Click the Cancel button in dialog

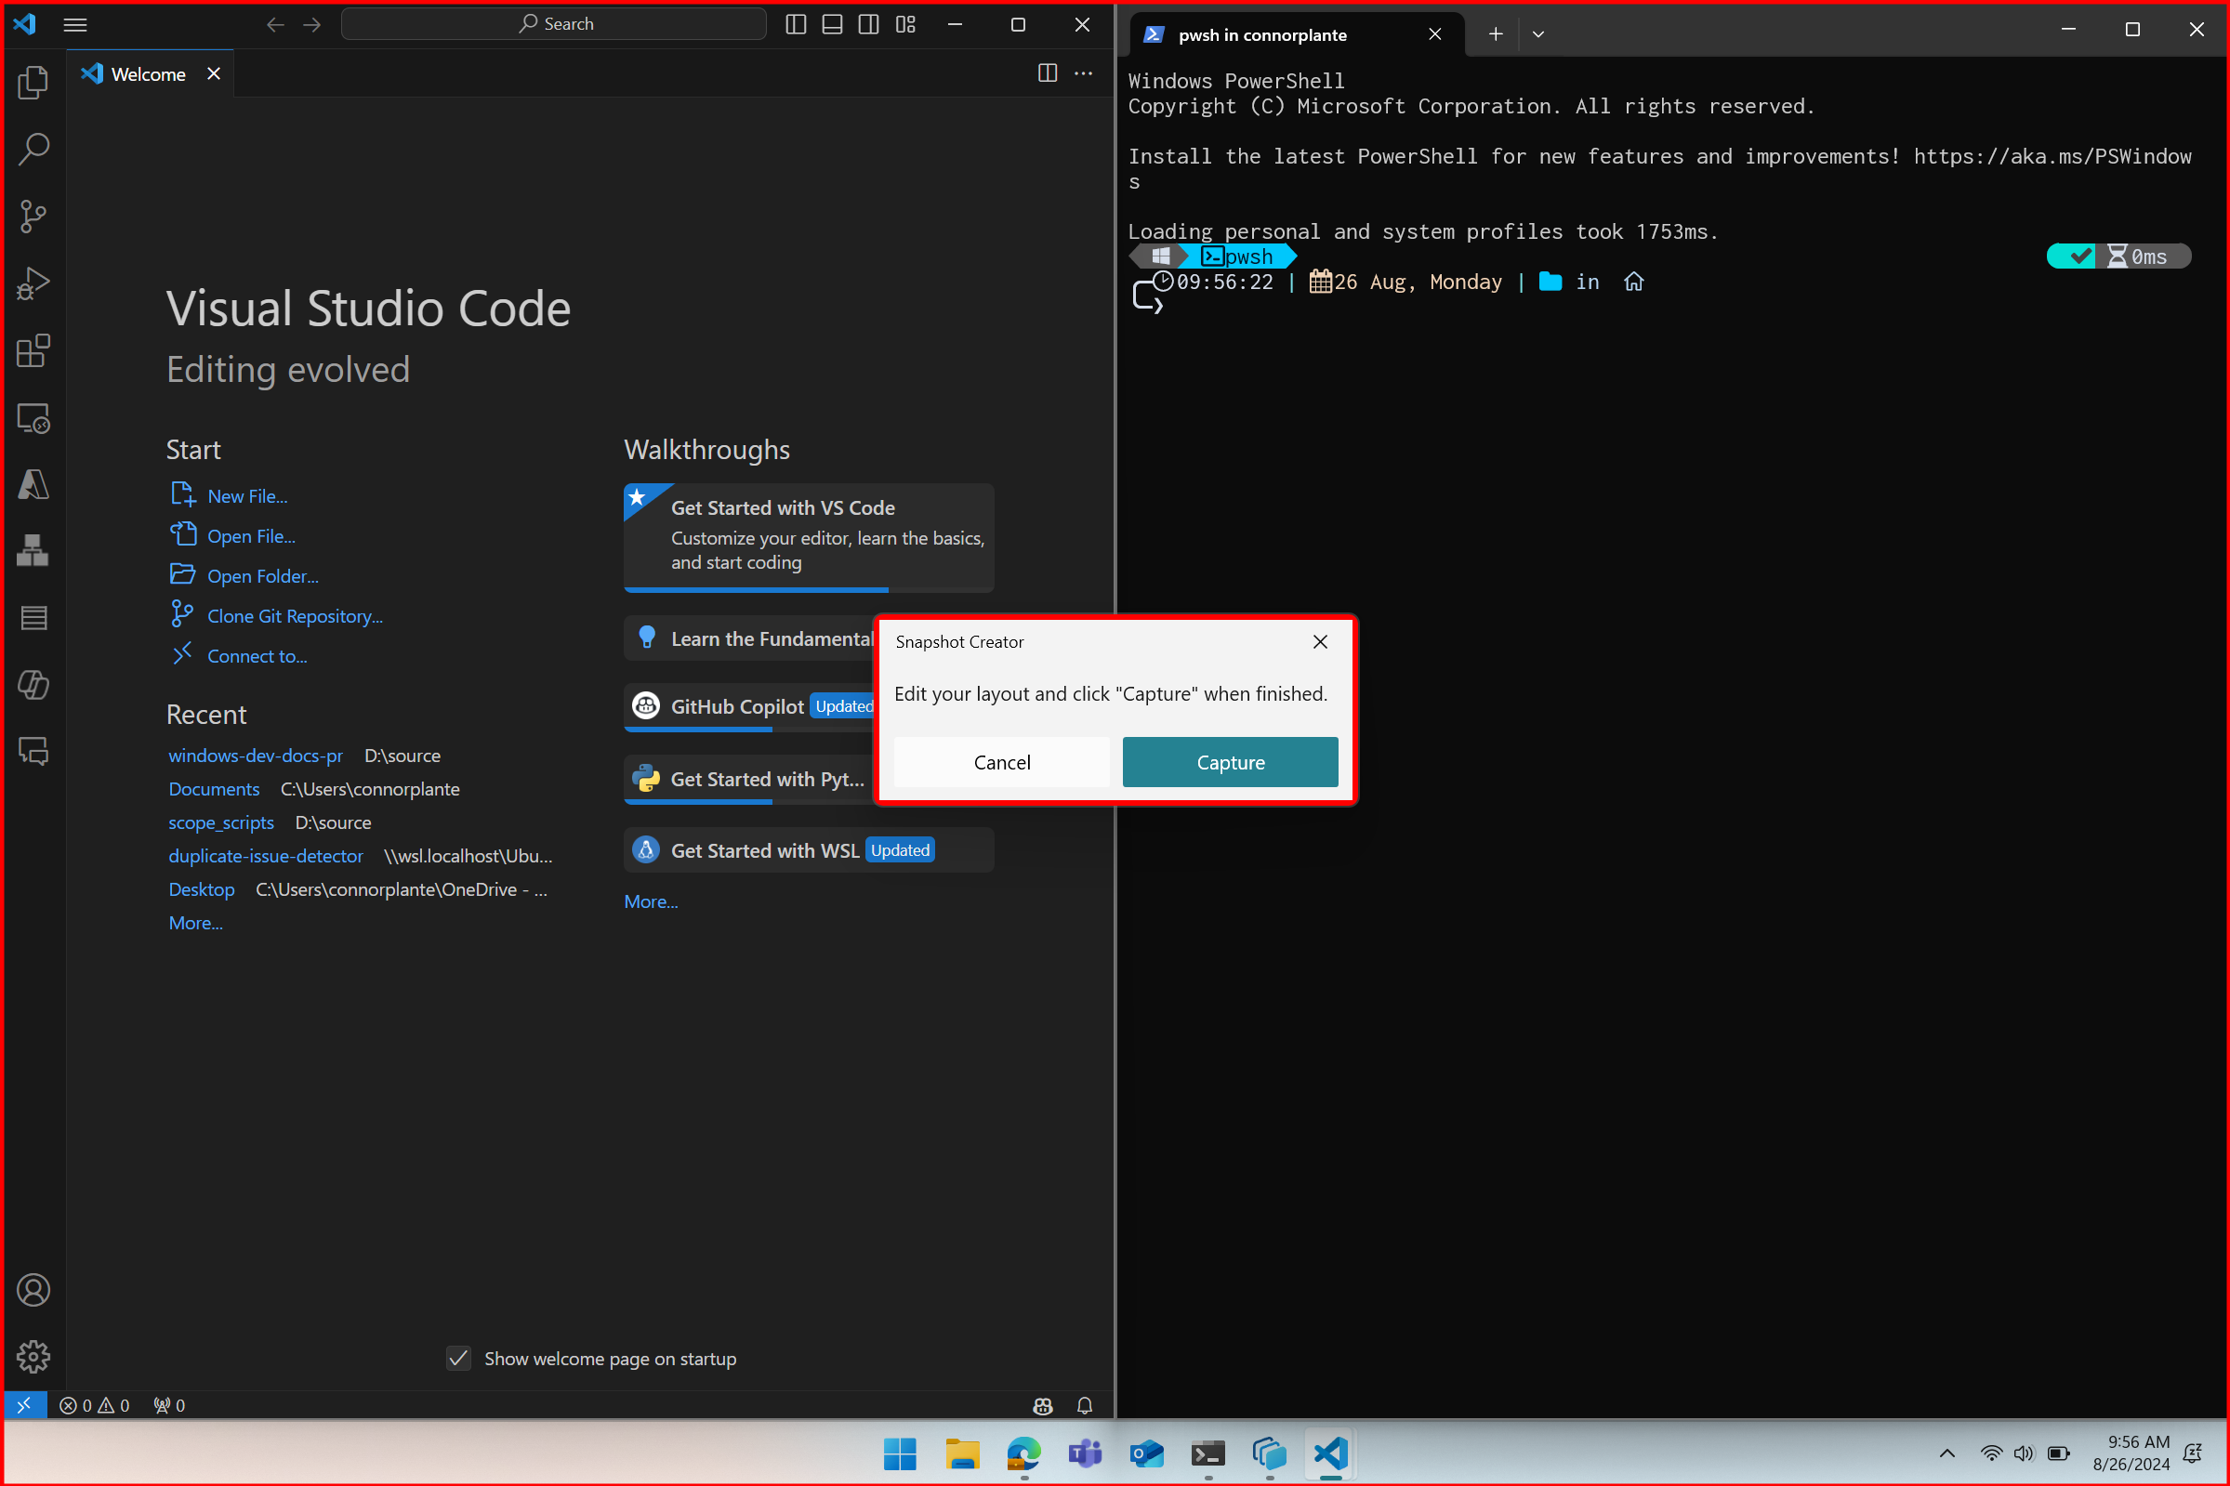[1001, 761]
